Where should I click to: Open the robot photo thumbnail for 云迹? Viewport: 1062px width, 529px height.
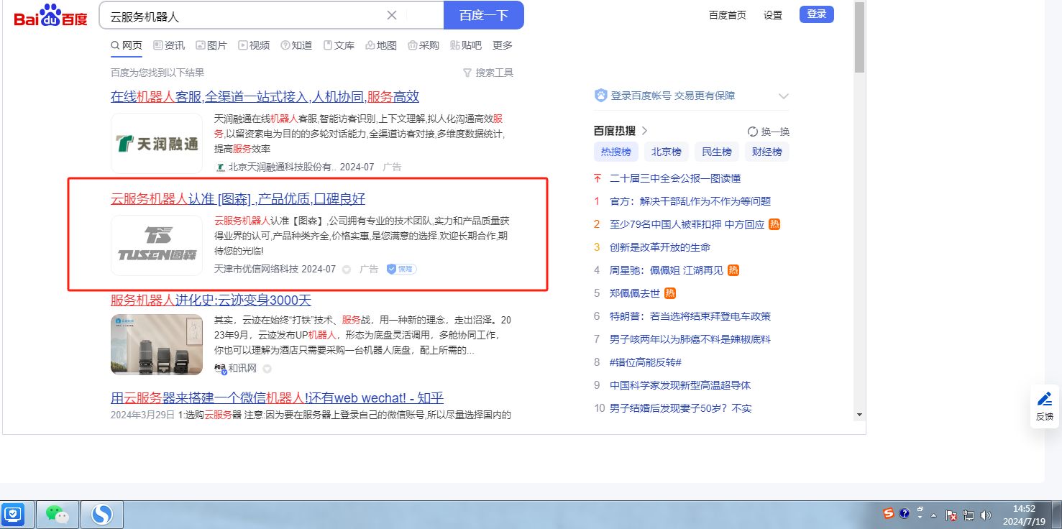[x=157, y=344]
